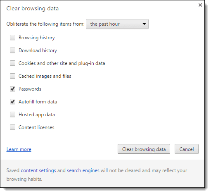
Task: Check the Content licenses checkbox
Action: (12, 127)
